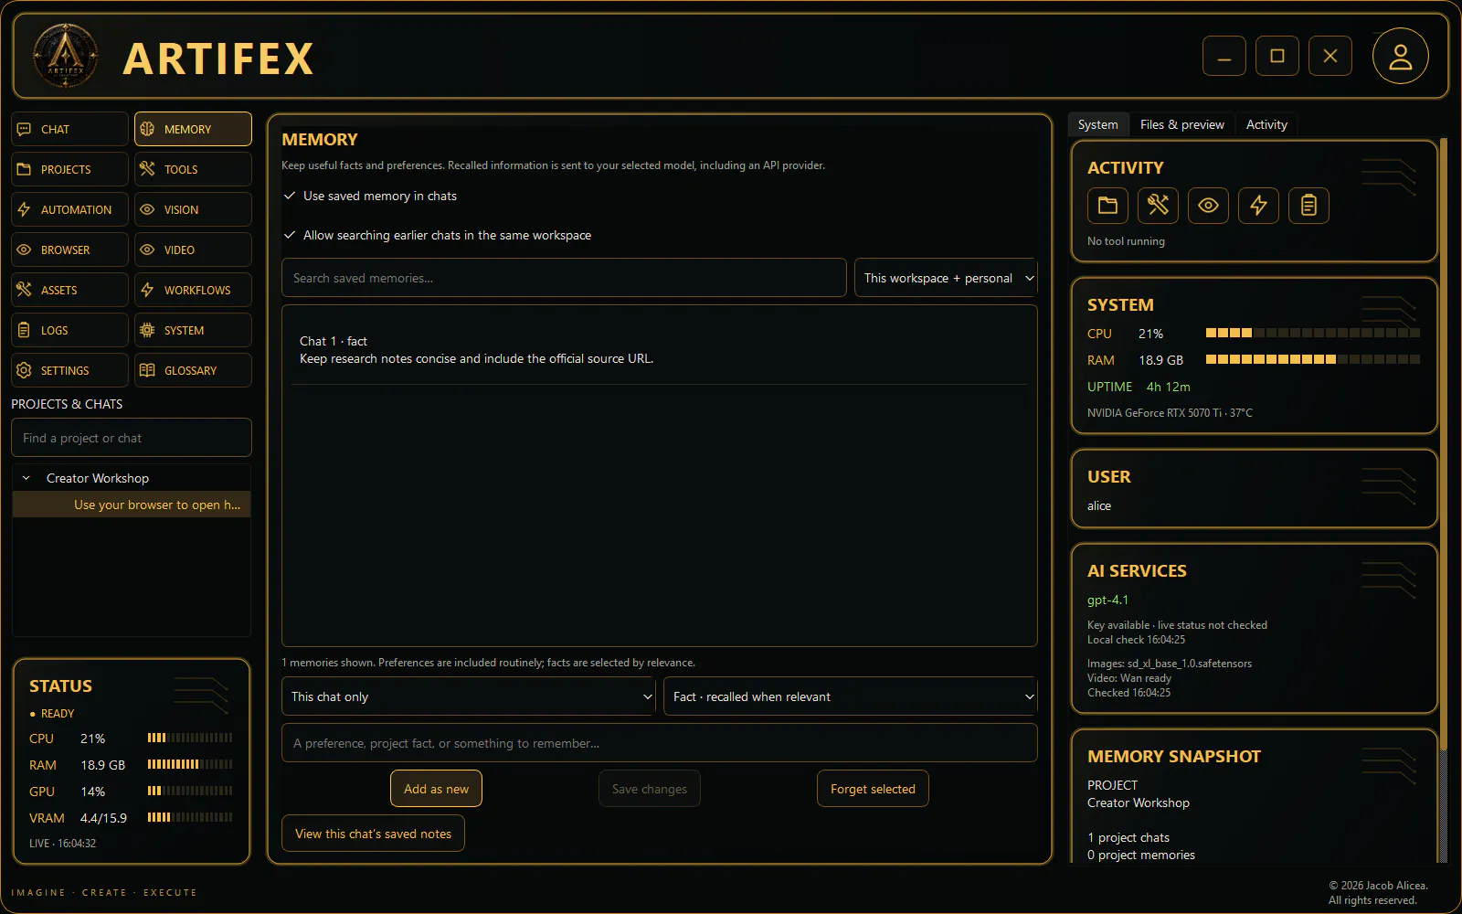Click the VRAM usage bar in Status panel

coord(190,817)
